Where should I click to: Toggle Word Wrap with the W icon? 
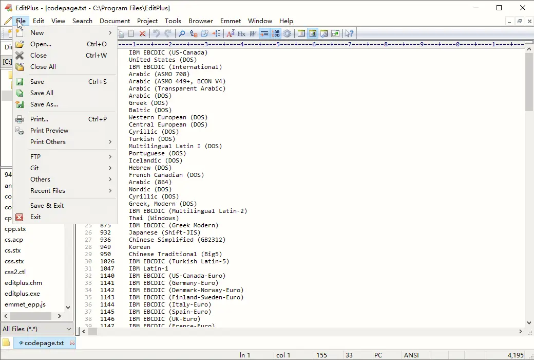pos(253,33)
